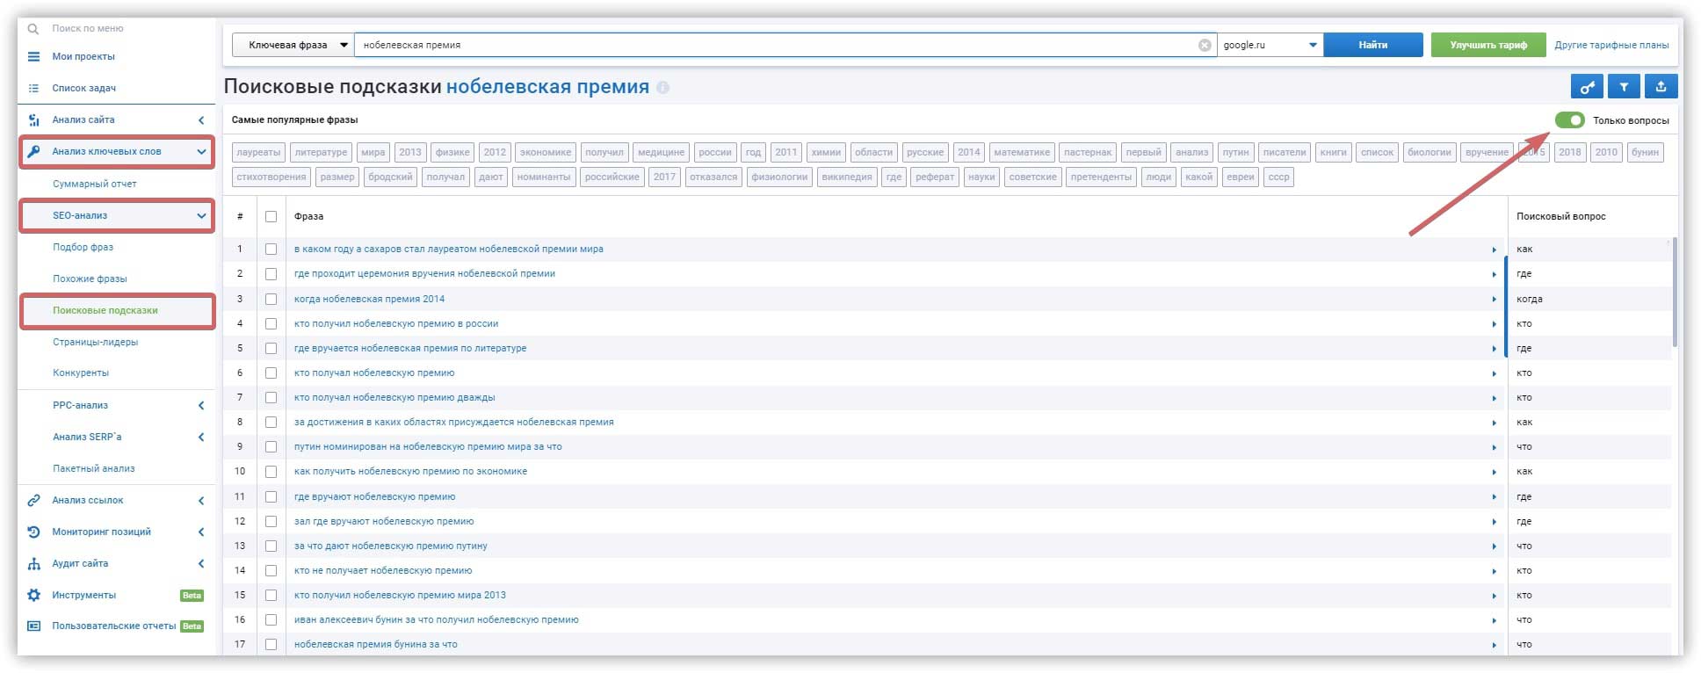Click the arrow icon at end of row 6
Image resolution: width=1701 pixels, height=673 pixels.
click(x=1494, y=373)
